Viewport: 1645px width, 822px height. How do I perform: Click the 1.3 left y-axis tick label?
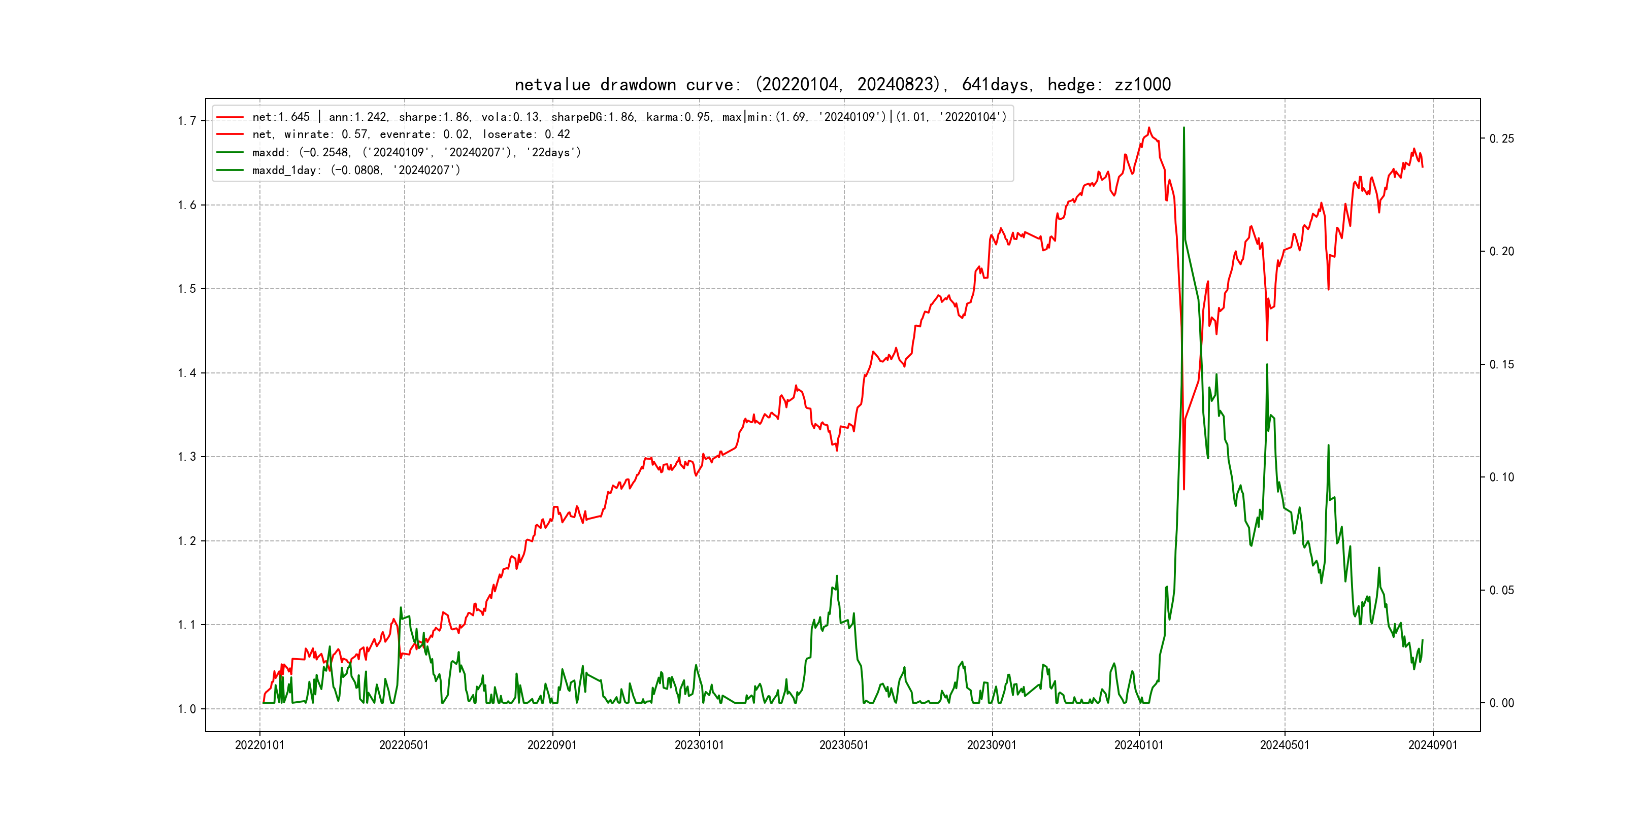186,457
